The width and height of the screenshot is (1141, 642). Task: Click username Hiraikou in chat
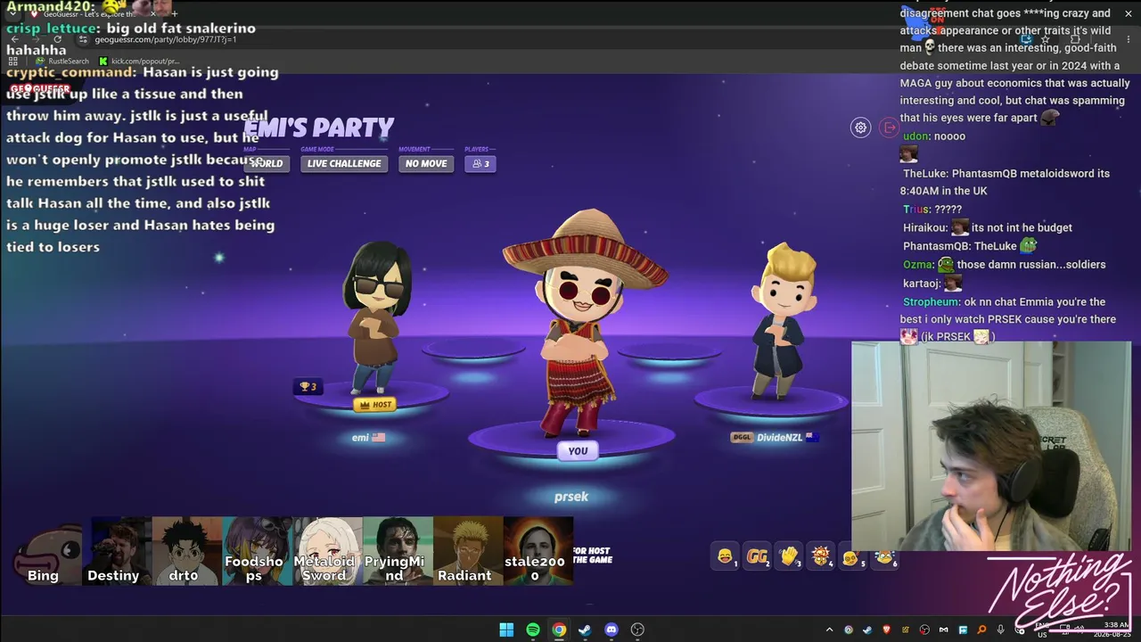[x=924, y=227]
